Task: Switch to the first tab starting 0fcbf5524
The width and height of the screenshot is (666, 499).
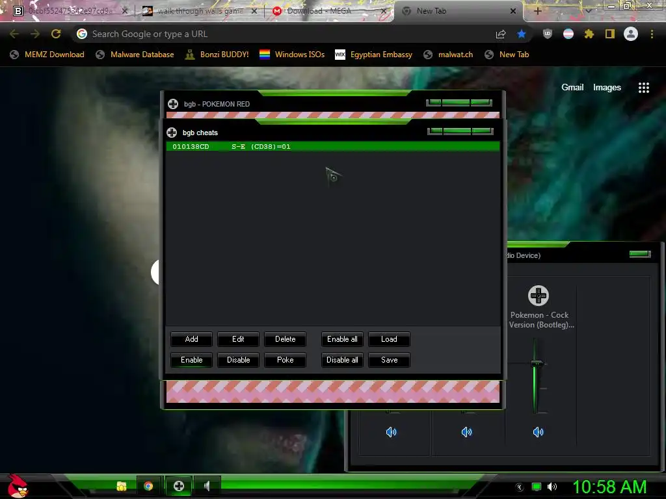Action: tap(70, 11)
